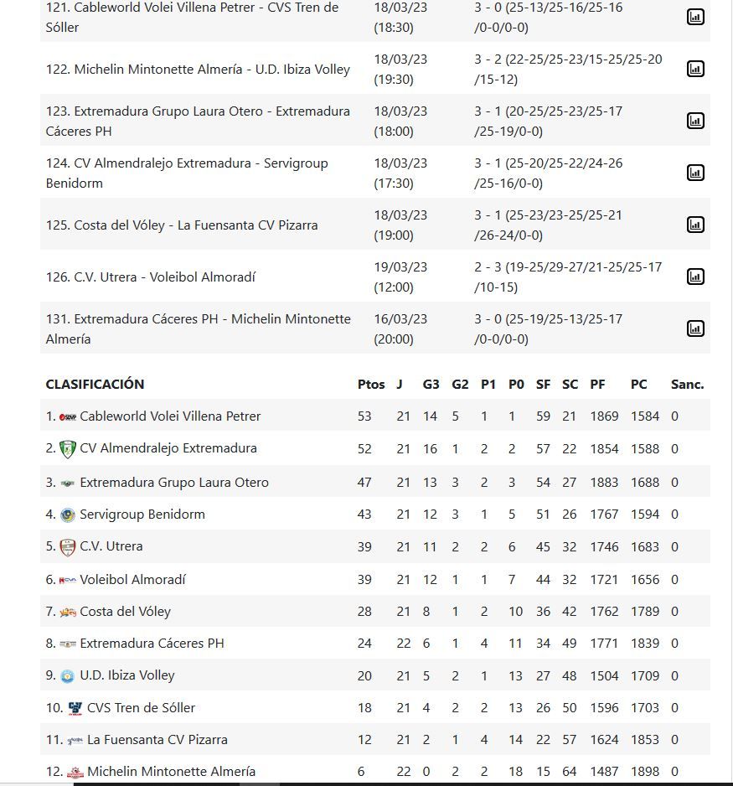This screenshot has height=786, width=733.
Task: Open stats icon for match 121
Action: 695,17
